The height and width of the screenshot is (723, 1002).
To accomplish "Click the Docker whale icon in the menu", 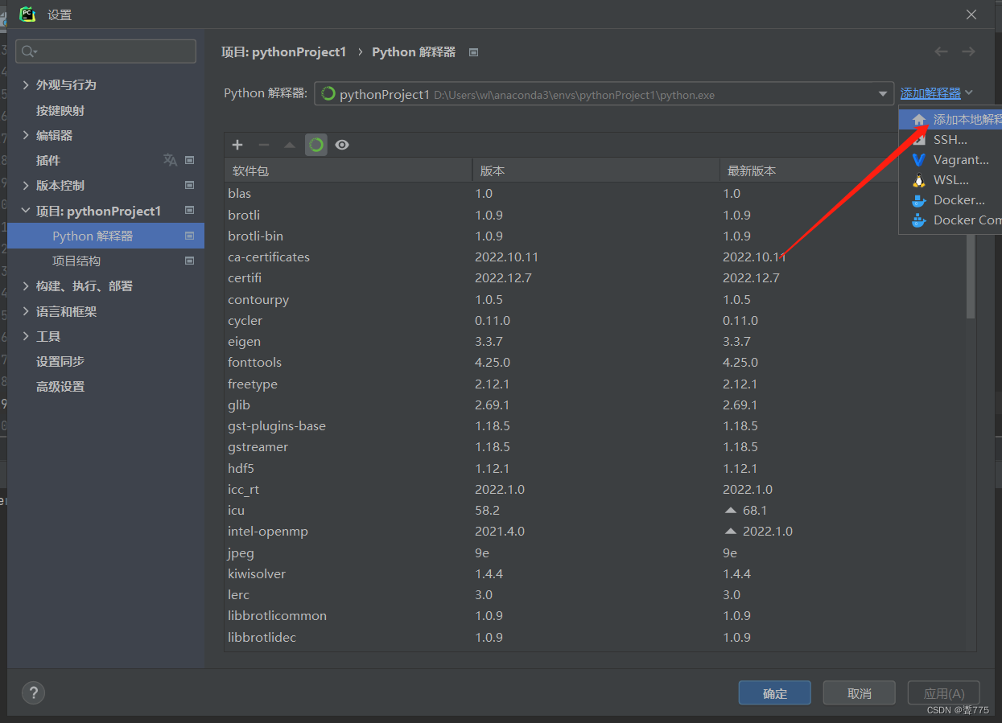I will pos(918,200).
